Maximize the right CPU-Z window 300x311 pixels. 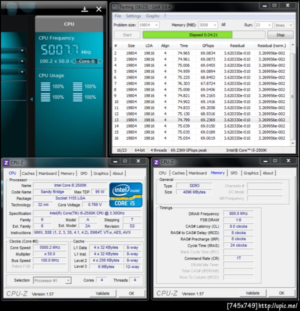point(275,161)
